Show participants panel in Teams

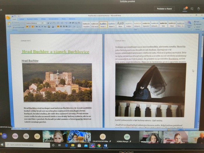coord(185,9)
